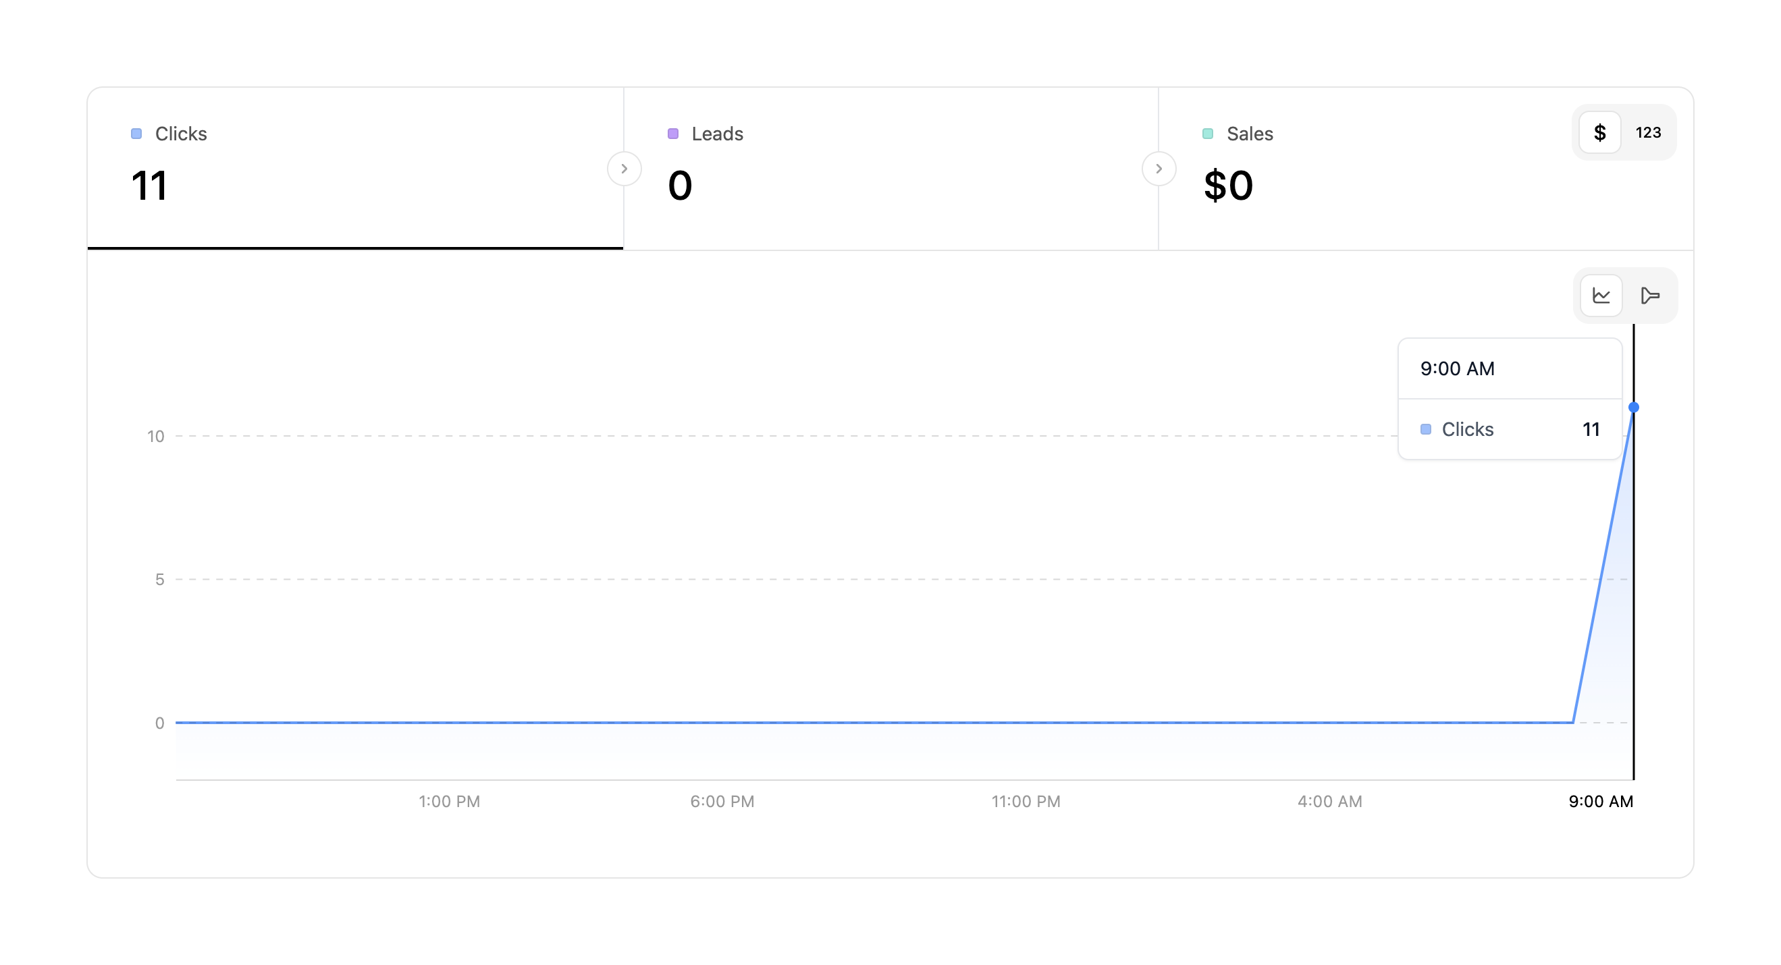
Task: Switch to the line chart view
Action: (1601, 296)
